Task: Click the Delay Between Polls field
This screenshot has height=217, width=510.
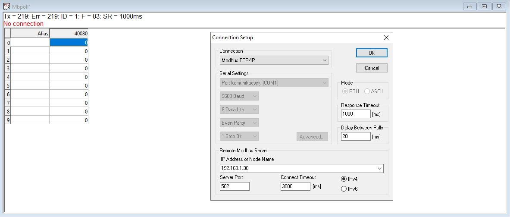Action: [x=356, y=136]
